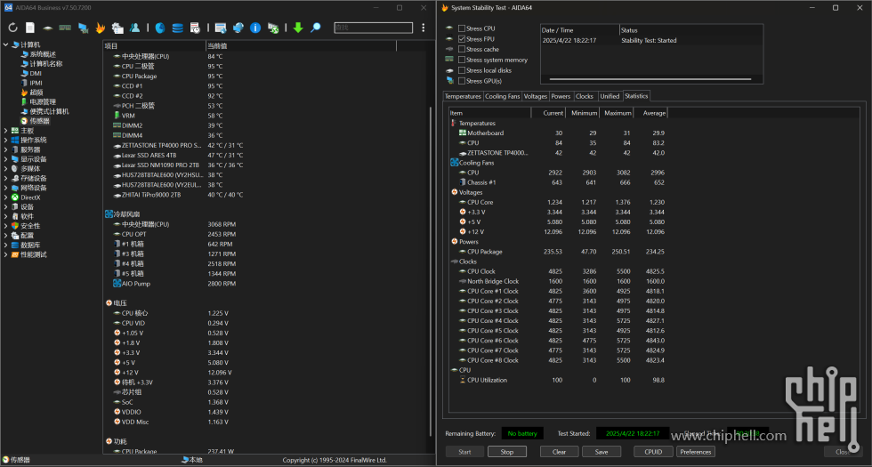This screenshot has width=872, height=467.
Task: Uncheck the Stress FPU checkbox
Action: [x=462, y=39]
